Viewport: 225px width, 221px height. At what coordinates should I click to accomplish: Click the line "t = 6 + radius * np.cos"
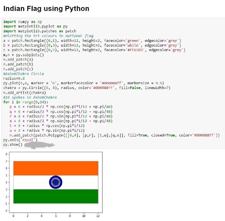pos(47,126)
